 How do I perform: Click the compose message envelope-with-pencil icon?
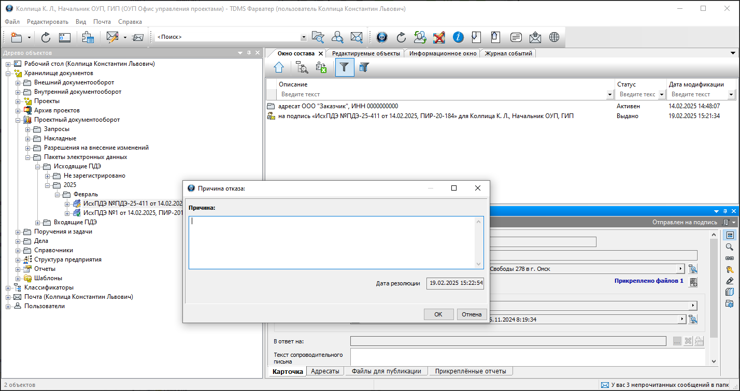(112, 37)
